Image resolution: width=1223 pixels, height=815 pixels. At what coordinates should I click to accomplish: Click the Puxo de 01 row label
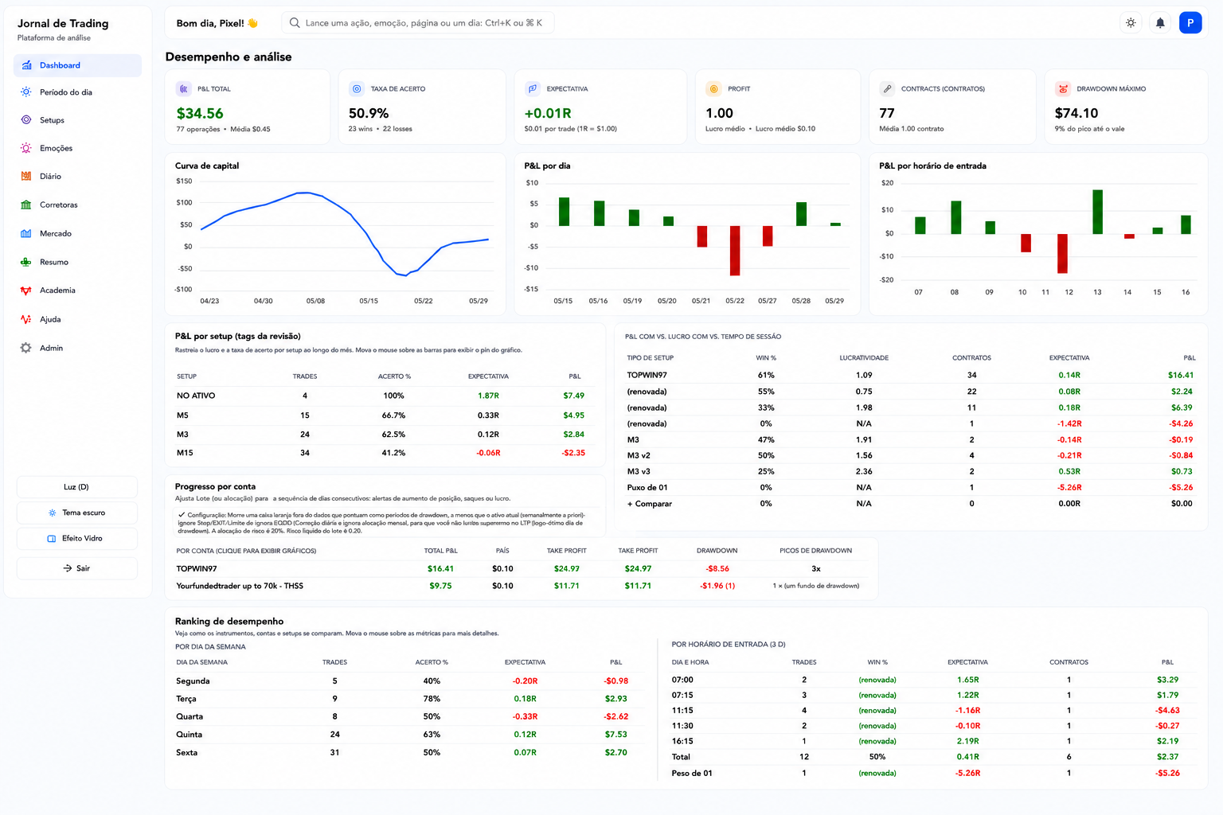click(647, 488)
